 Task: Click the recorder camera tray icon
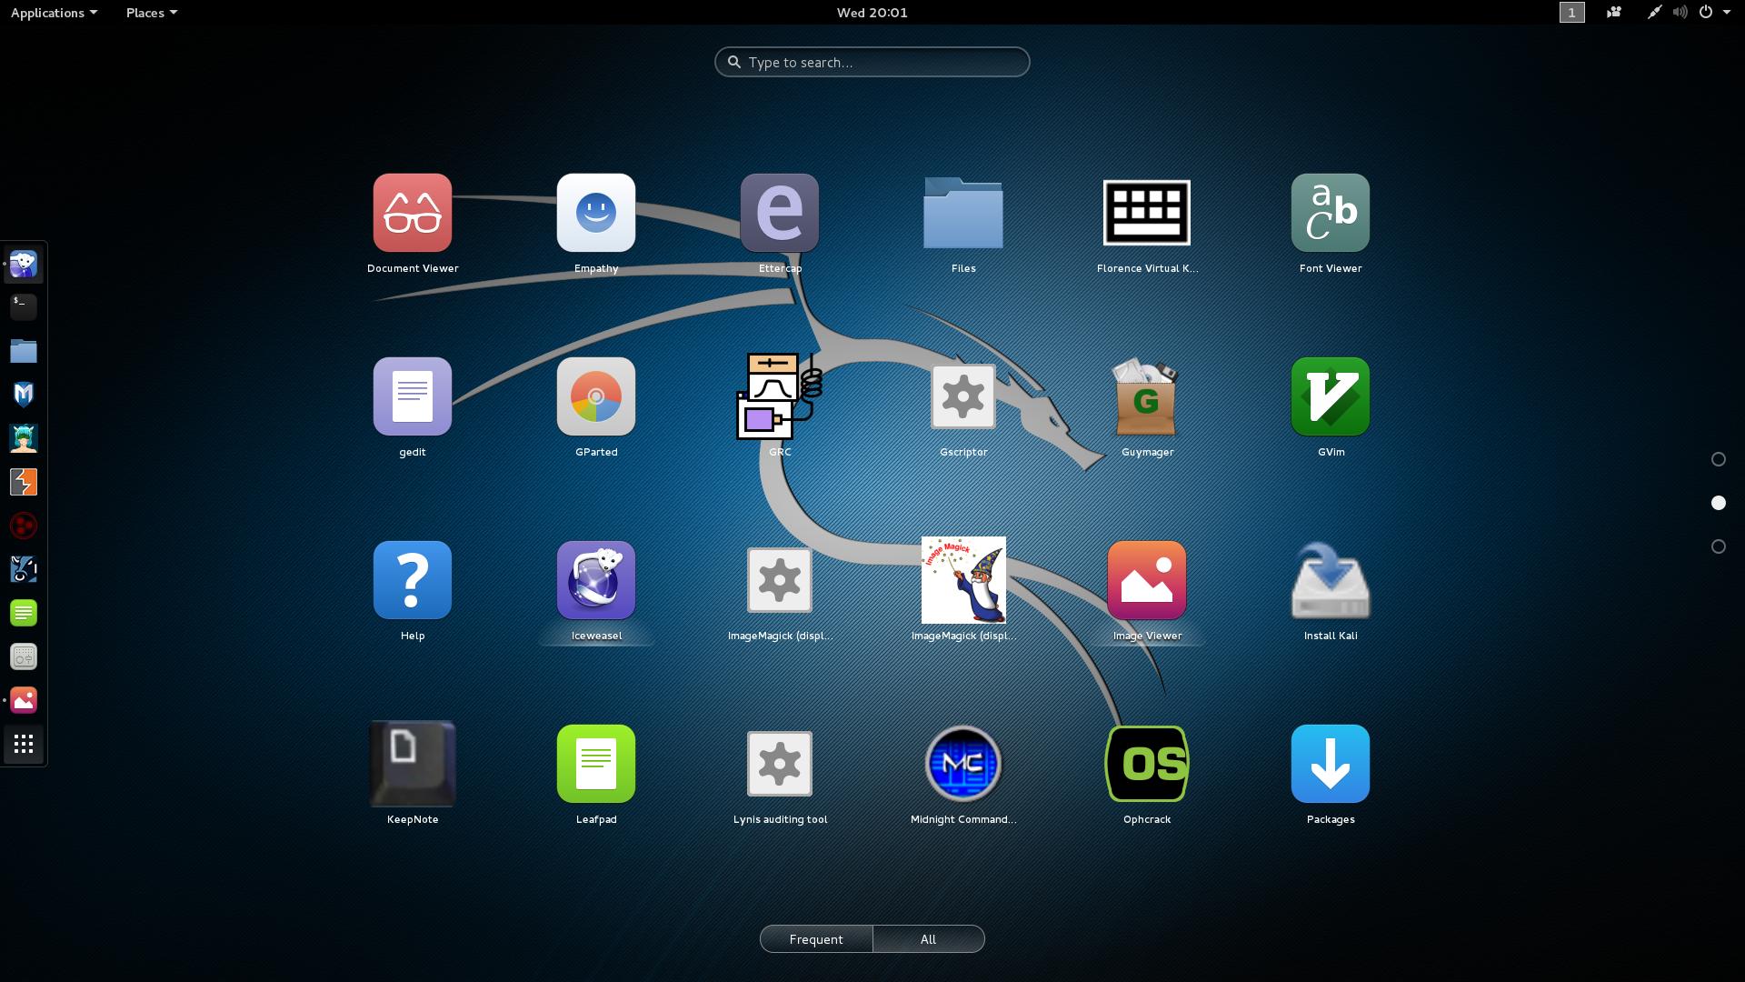tap(1614, 13)
